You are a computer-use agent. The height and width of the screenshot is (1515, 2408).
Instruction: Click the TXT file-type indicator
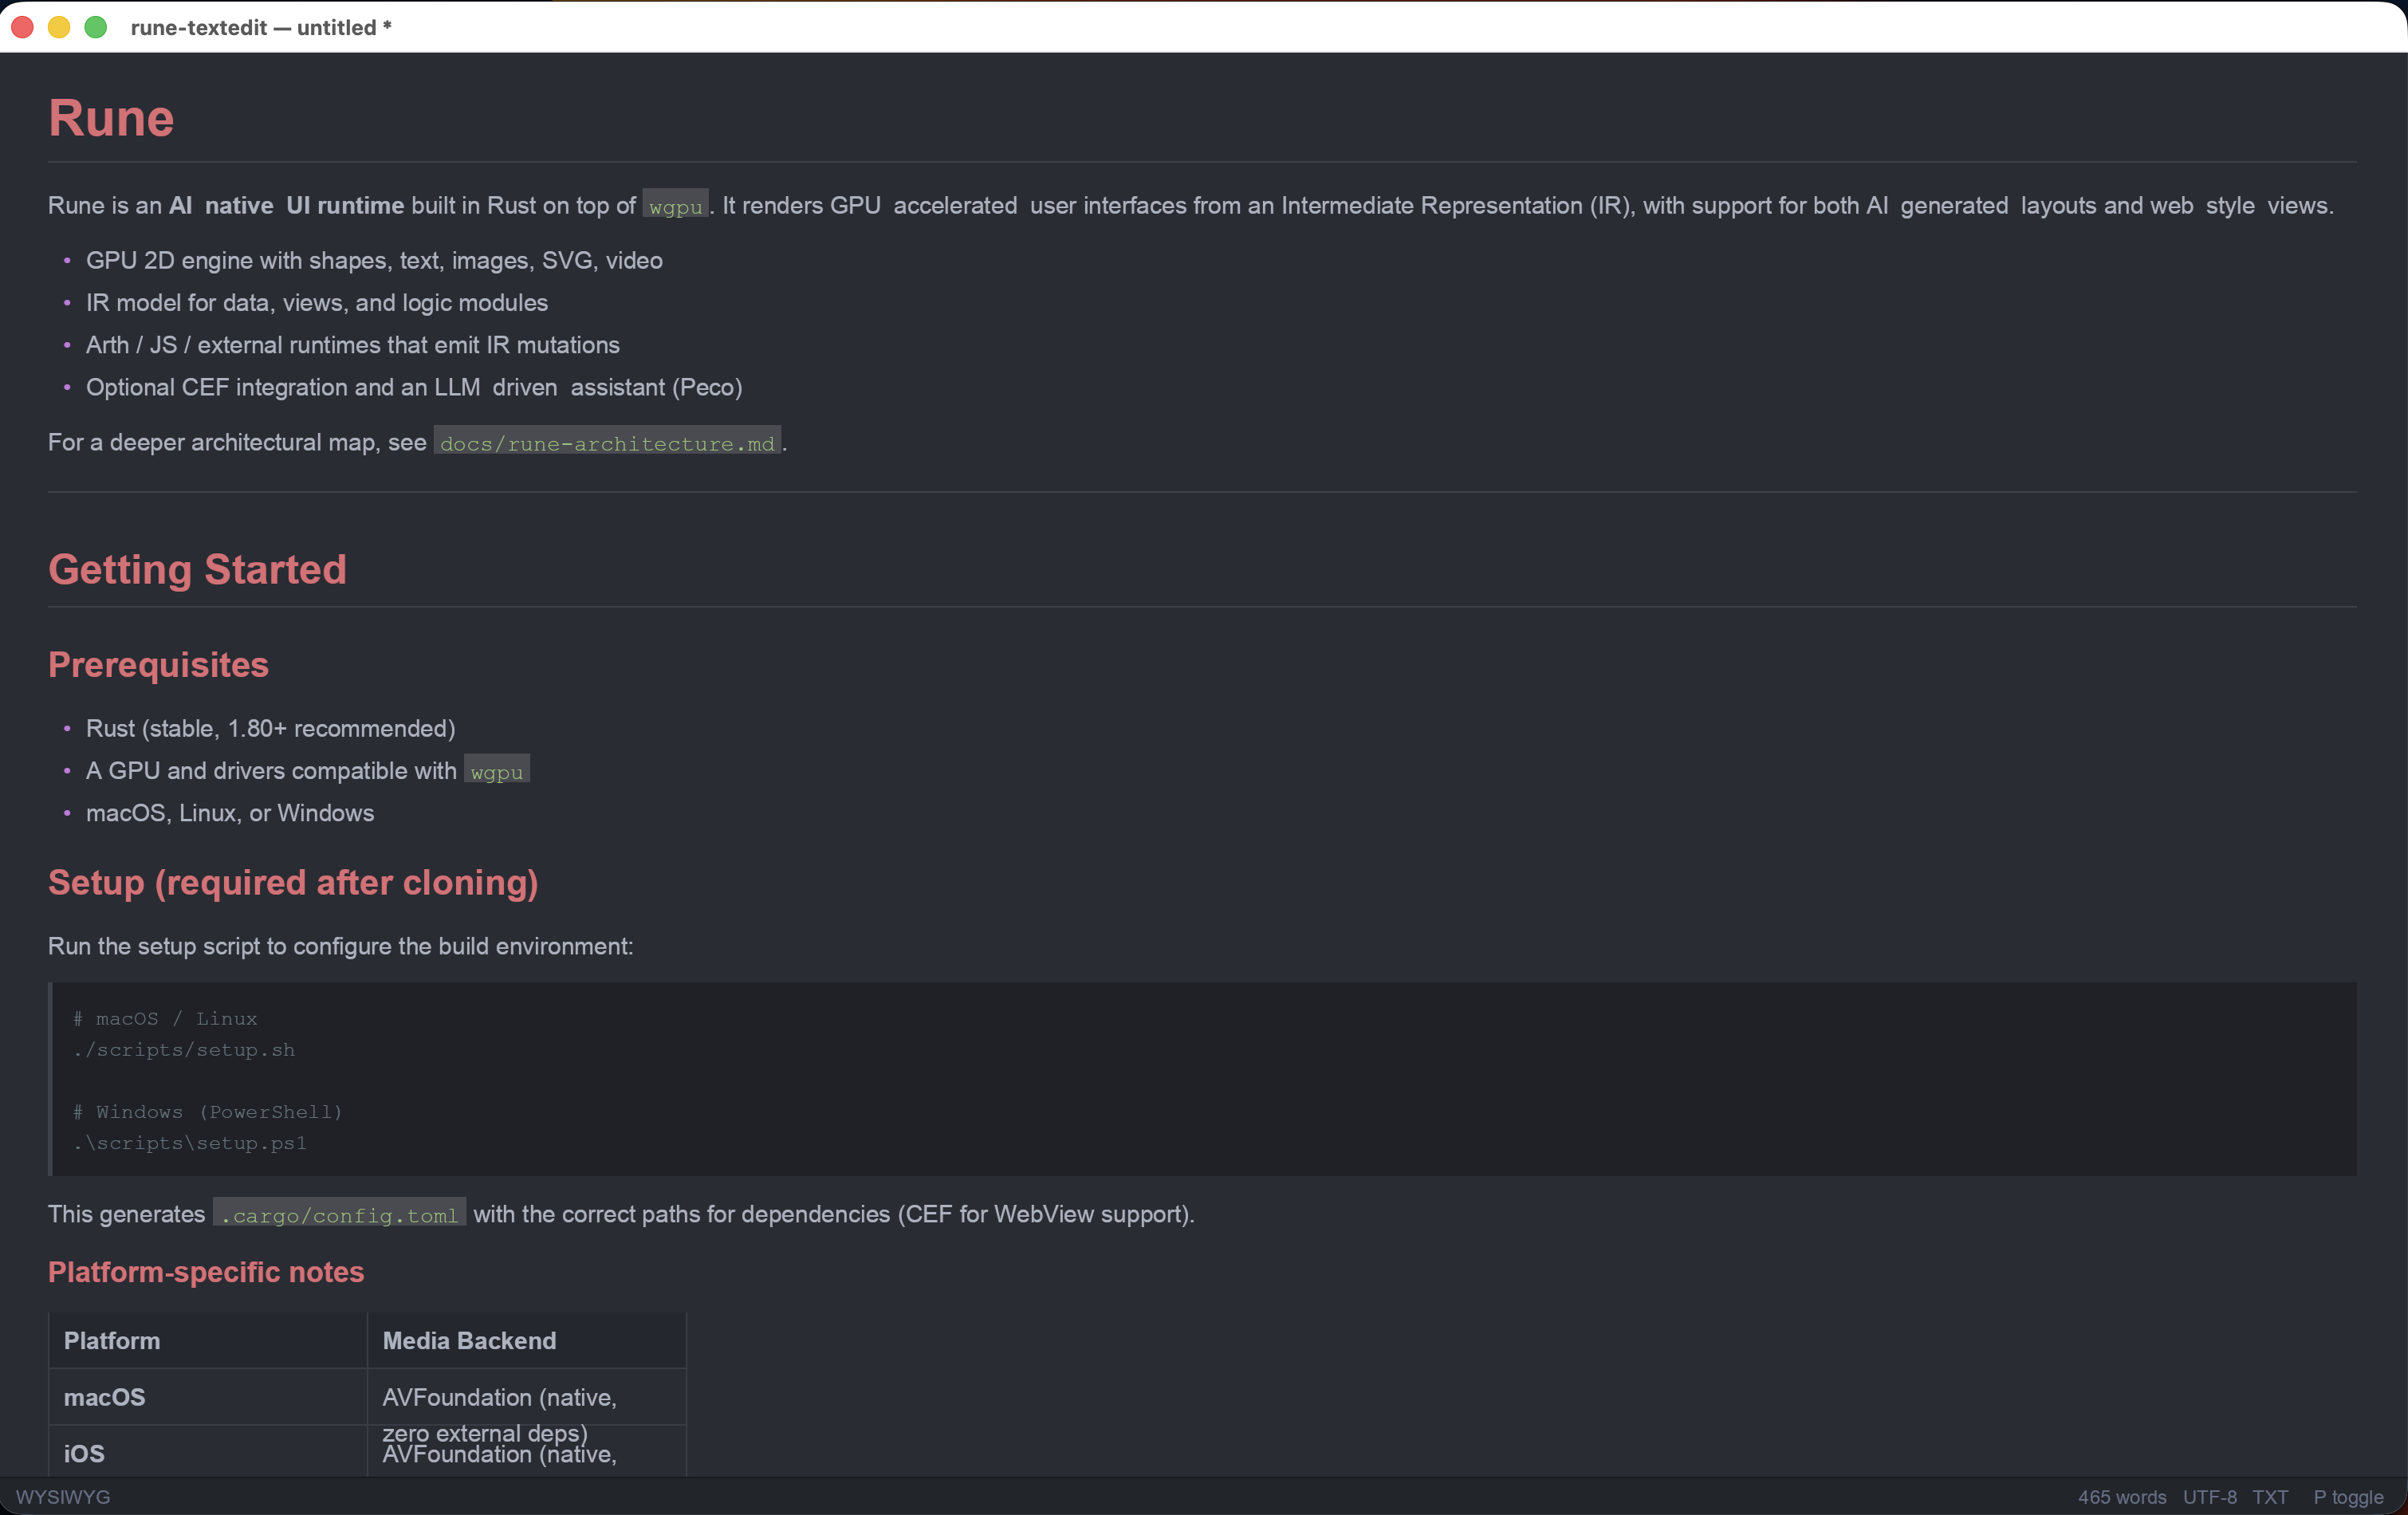pyautogui.click(x=2271, y=1496)
